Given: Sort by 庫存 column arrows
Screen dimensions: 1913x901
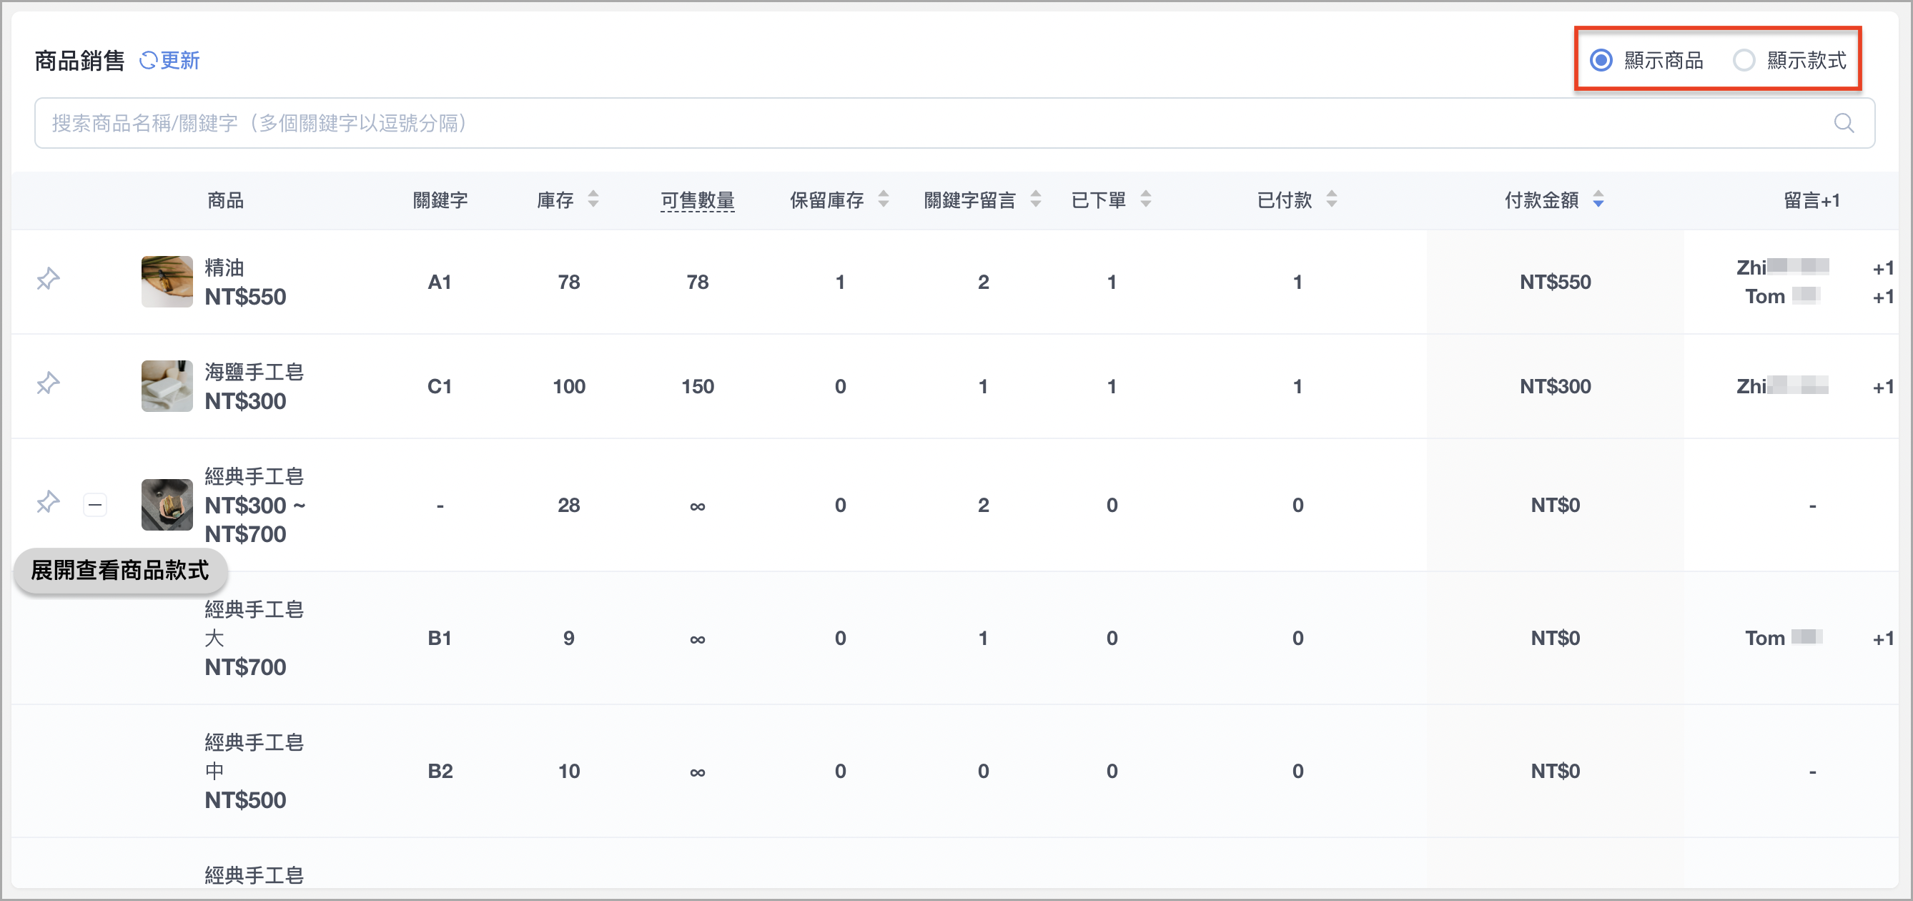Looking at the screenshot, I should coord(593,199).
